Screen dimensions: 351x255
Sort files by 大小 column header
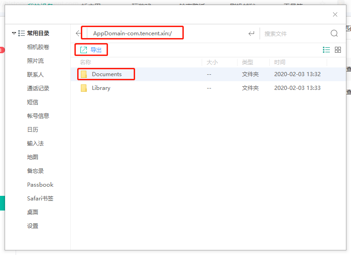(x=212, y=62)
